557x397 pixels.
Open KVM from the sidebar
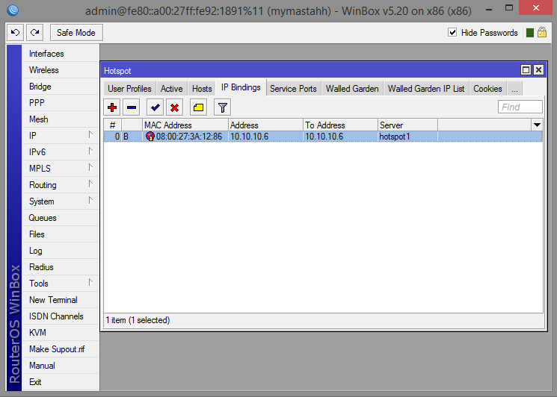pyautogui.click(x=61, y=333)
